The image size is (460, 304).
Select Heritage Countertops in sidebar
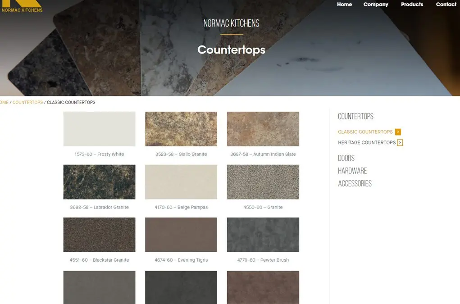tap(367, 142)
